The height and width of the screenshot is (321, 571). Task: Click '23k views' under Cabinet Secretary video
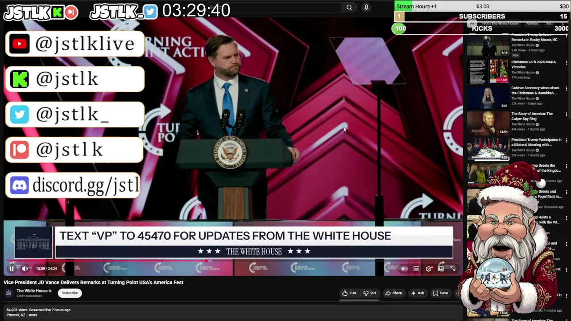click(518, 103)
